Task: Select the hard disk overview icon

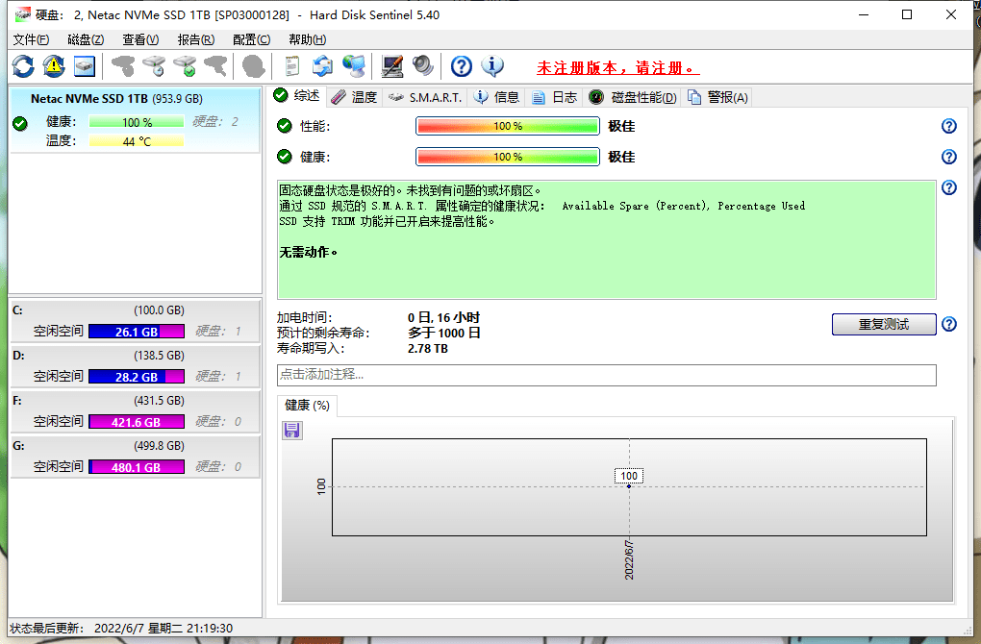Action: point(85,65)
